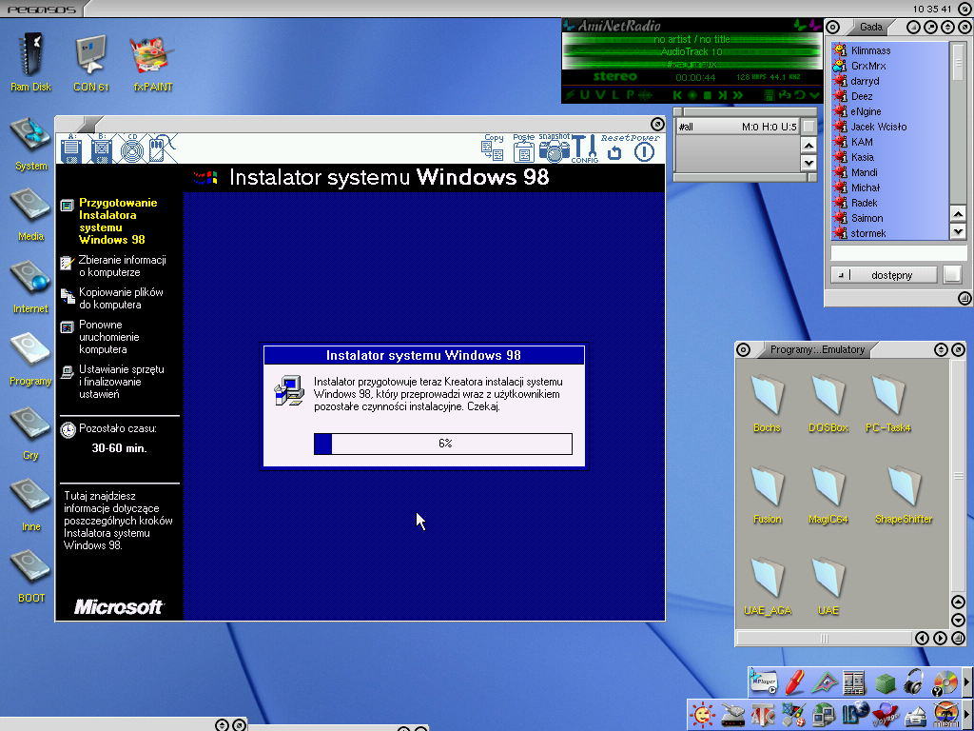Open the CON 61 desktop icon

point(91,62)
